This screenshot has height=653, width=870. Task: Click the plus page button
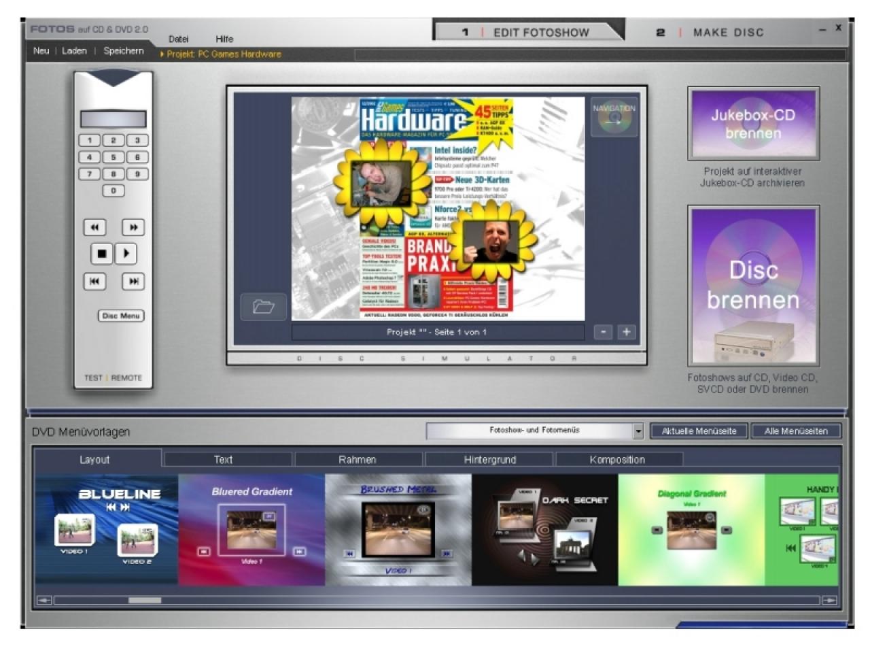(x=626, y=332)
